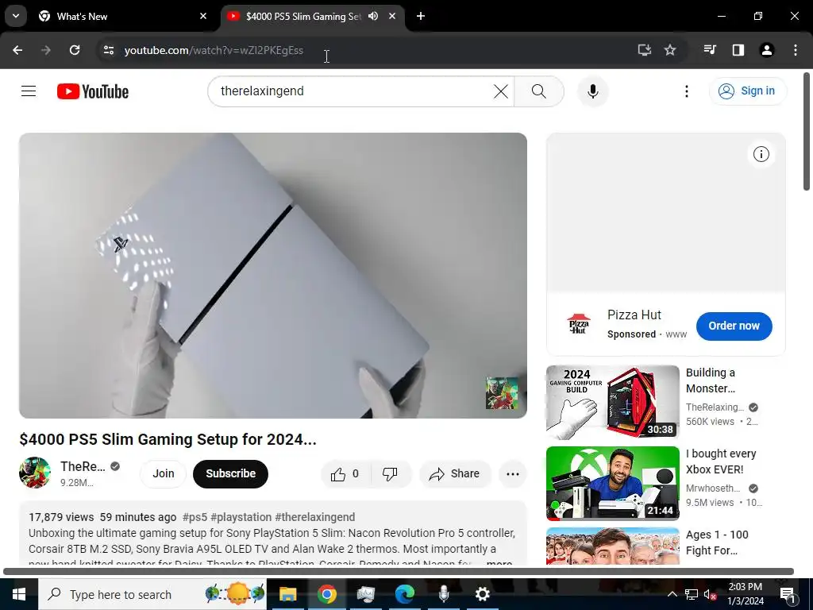Install app icon in address bar
Viewport: 813px width, 610px height.
(x=644, y=50)
